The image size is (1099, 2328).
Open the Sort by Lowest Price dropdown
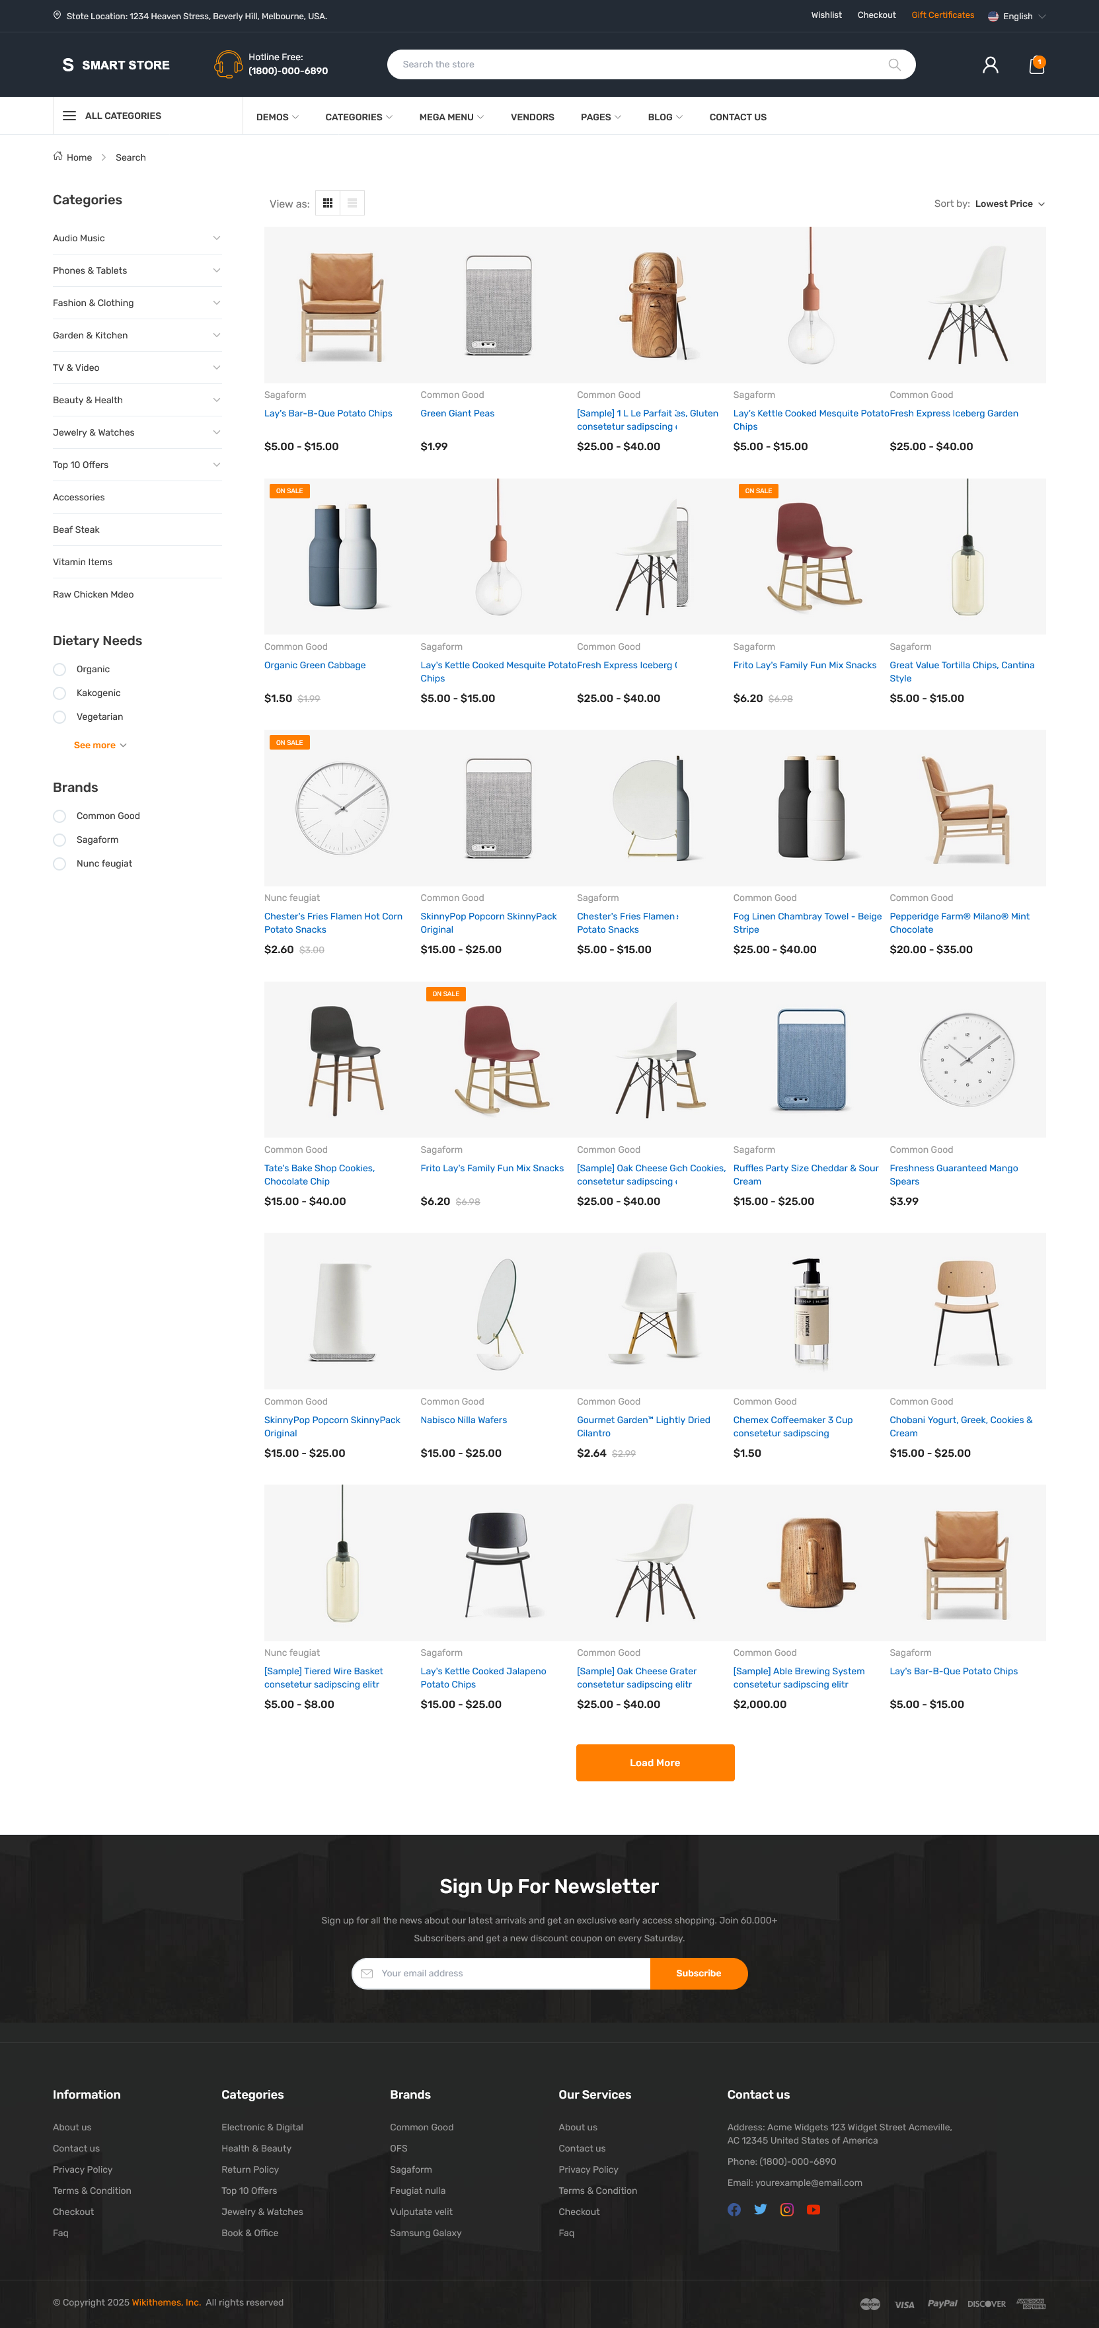1010,204
